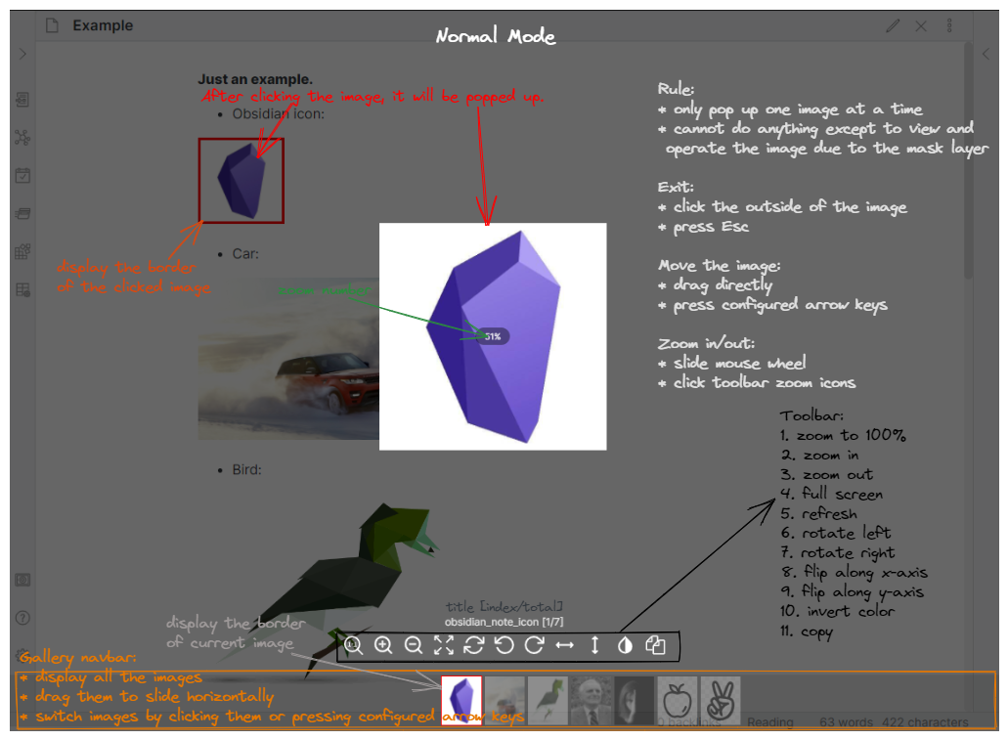Click the zoom percentage badge on image
The height and width of the screenshot is (740, 1008).
[x=493, y=336]
